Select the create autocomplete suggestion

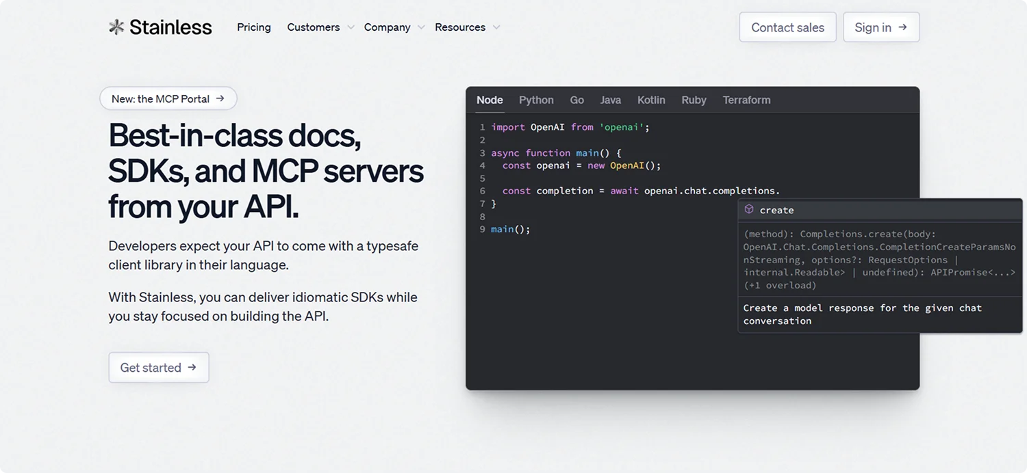[879, 210]
